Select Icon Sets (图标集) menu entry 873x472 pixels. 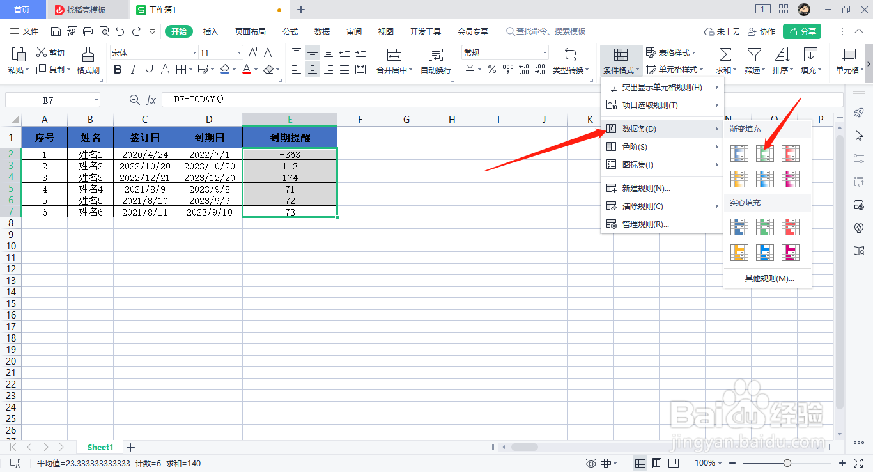click(661, 164)
